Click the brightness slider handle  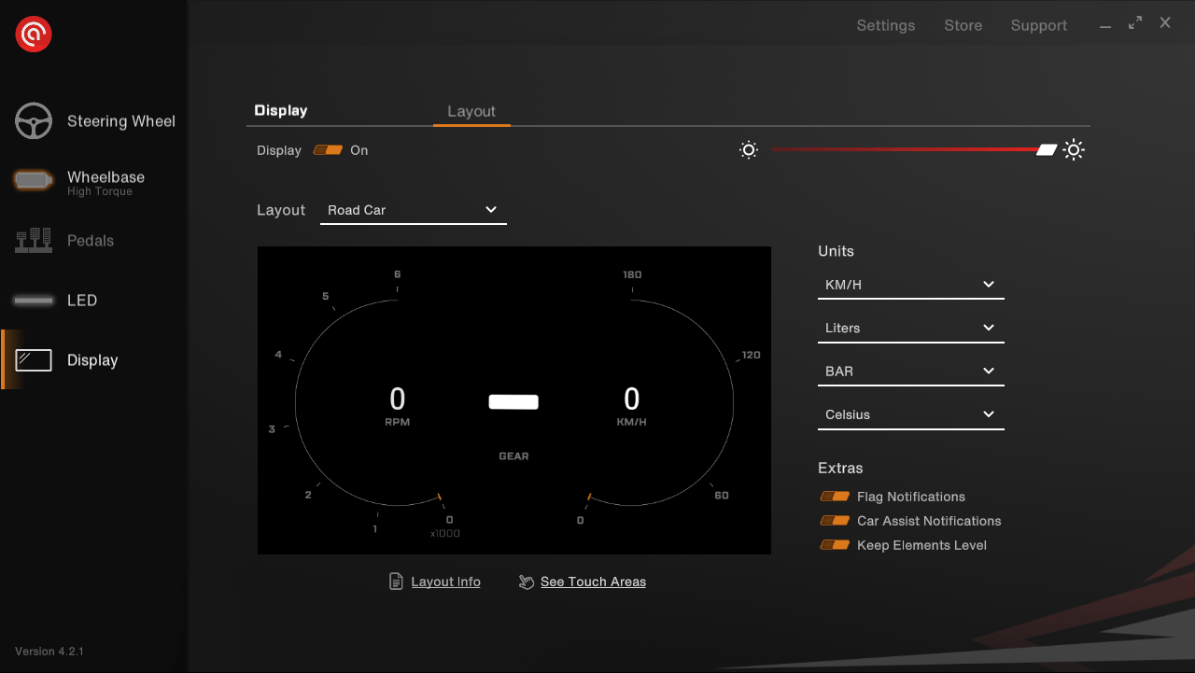click(x=1047, y=150)
